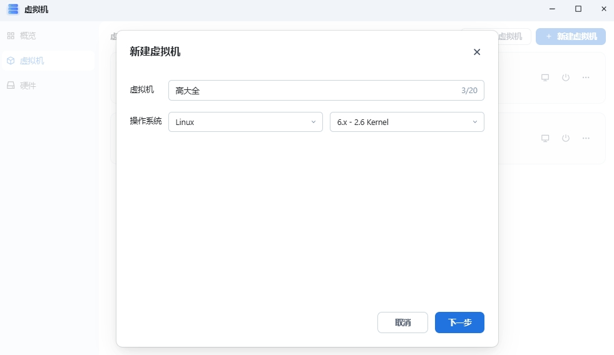Click the virtual machine app icon in title bar
The height and width of the screenshot is (355, 614).
(13, 9)
